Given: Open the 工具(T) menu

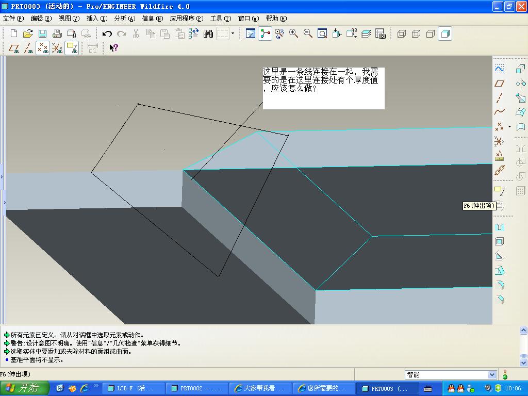Looking at the screenshot, I should coord(221,19).
